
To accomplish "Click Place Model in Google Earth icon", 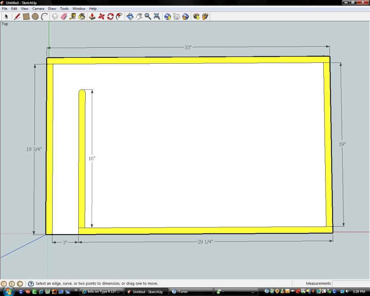I will [x=186, y=17].
